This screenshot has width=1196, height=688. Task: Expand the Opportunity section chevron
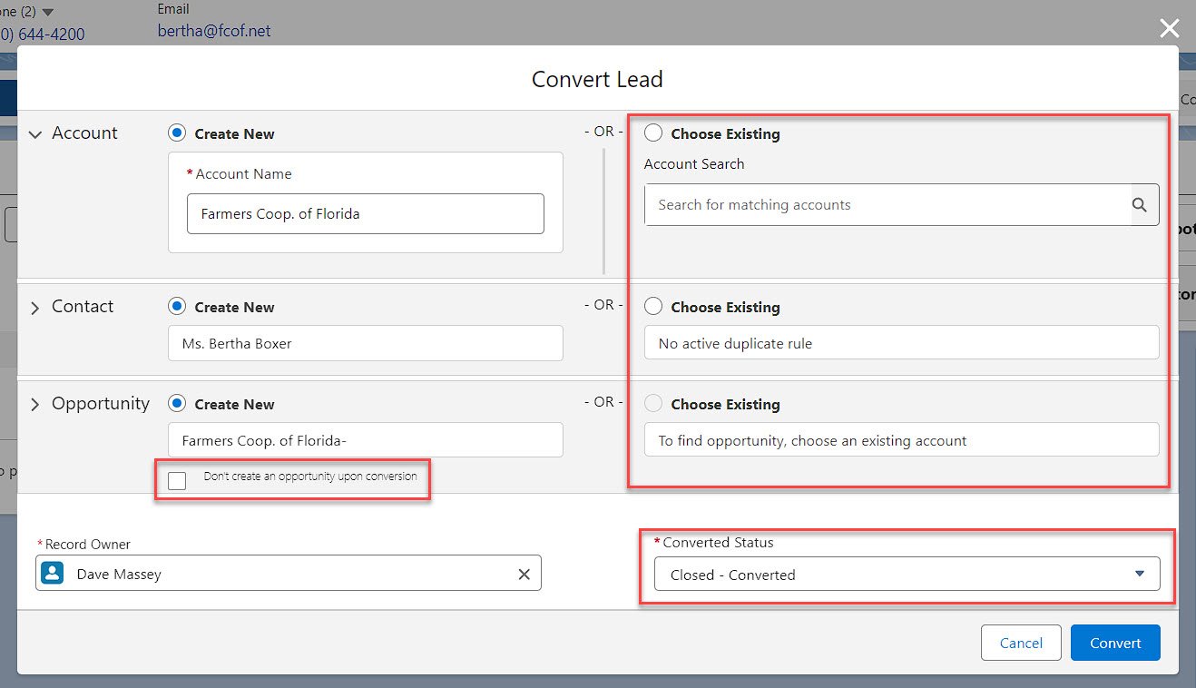[x=35, y=405]
